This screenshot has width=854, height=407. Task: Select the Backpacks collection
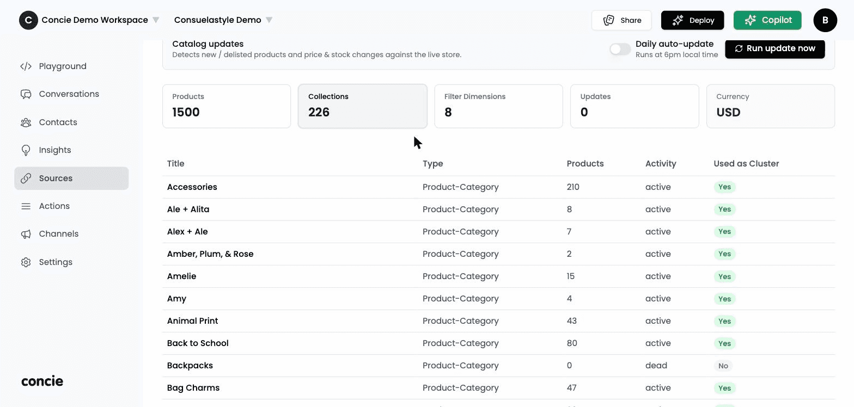pos(190,366)
